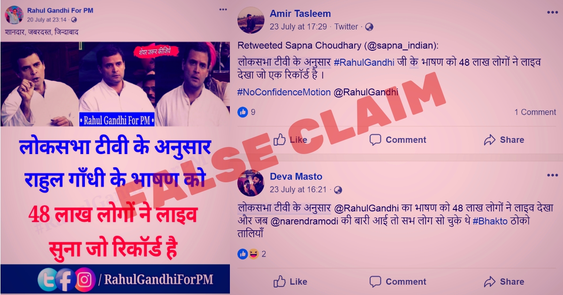The image size is (563, 295).
Task: Share Deva Masto's post
Action: tap(504, 281)
